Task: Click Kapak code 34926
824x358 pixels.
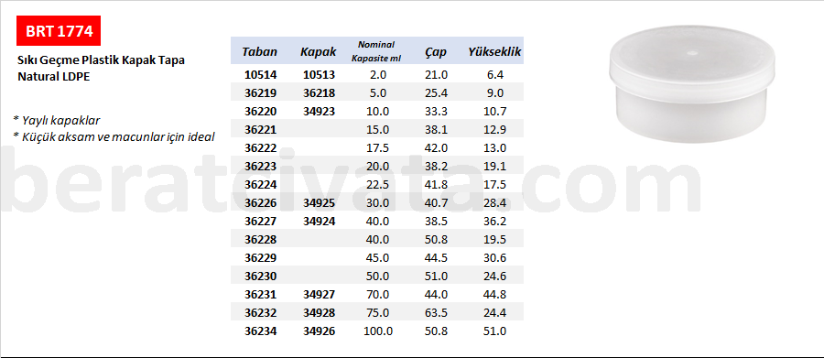Action: pos(319,331)
